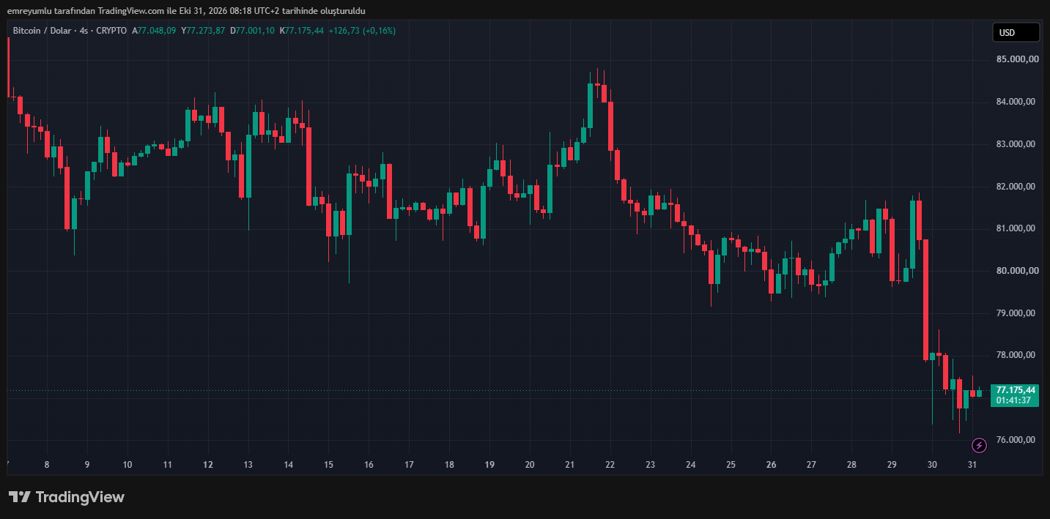Click date 15 on the time axis
1050x519 pixels.
(x=329, y=465)
